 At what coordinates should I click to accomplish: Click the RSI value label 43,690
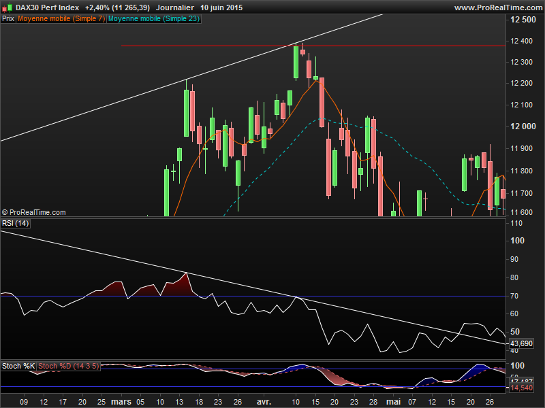[x=521, y=343]
